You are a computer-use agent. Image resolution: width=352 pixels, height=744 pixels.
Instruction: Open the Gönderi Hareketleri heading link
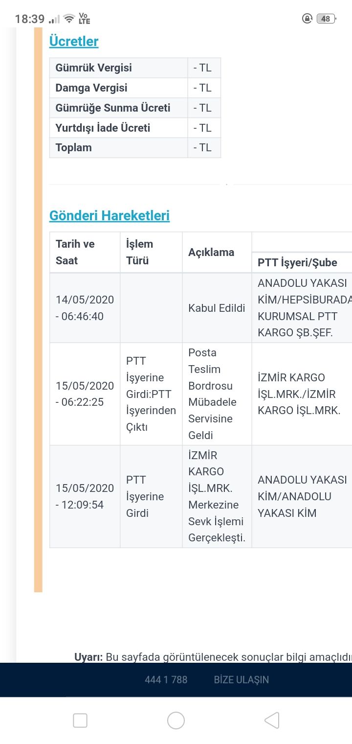(110, 216)
